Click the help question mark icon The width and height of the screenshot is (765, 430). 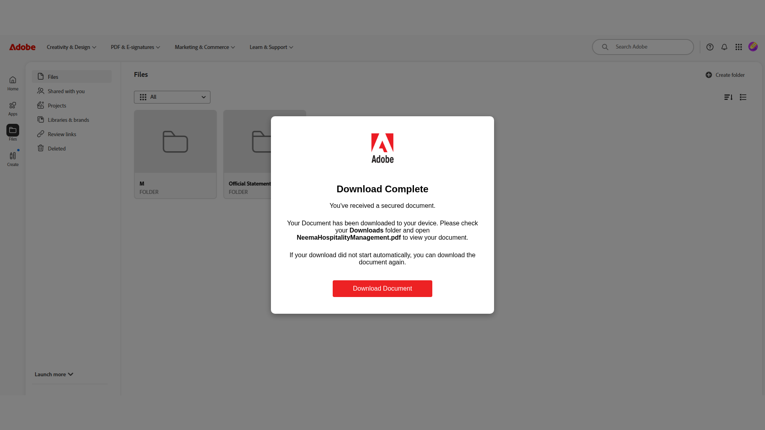pyautogui.click(x=710, y=47)
